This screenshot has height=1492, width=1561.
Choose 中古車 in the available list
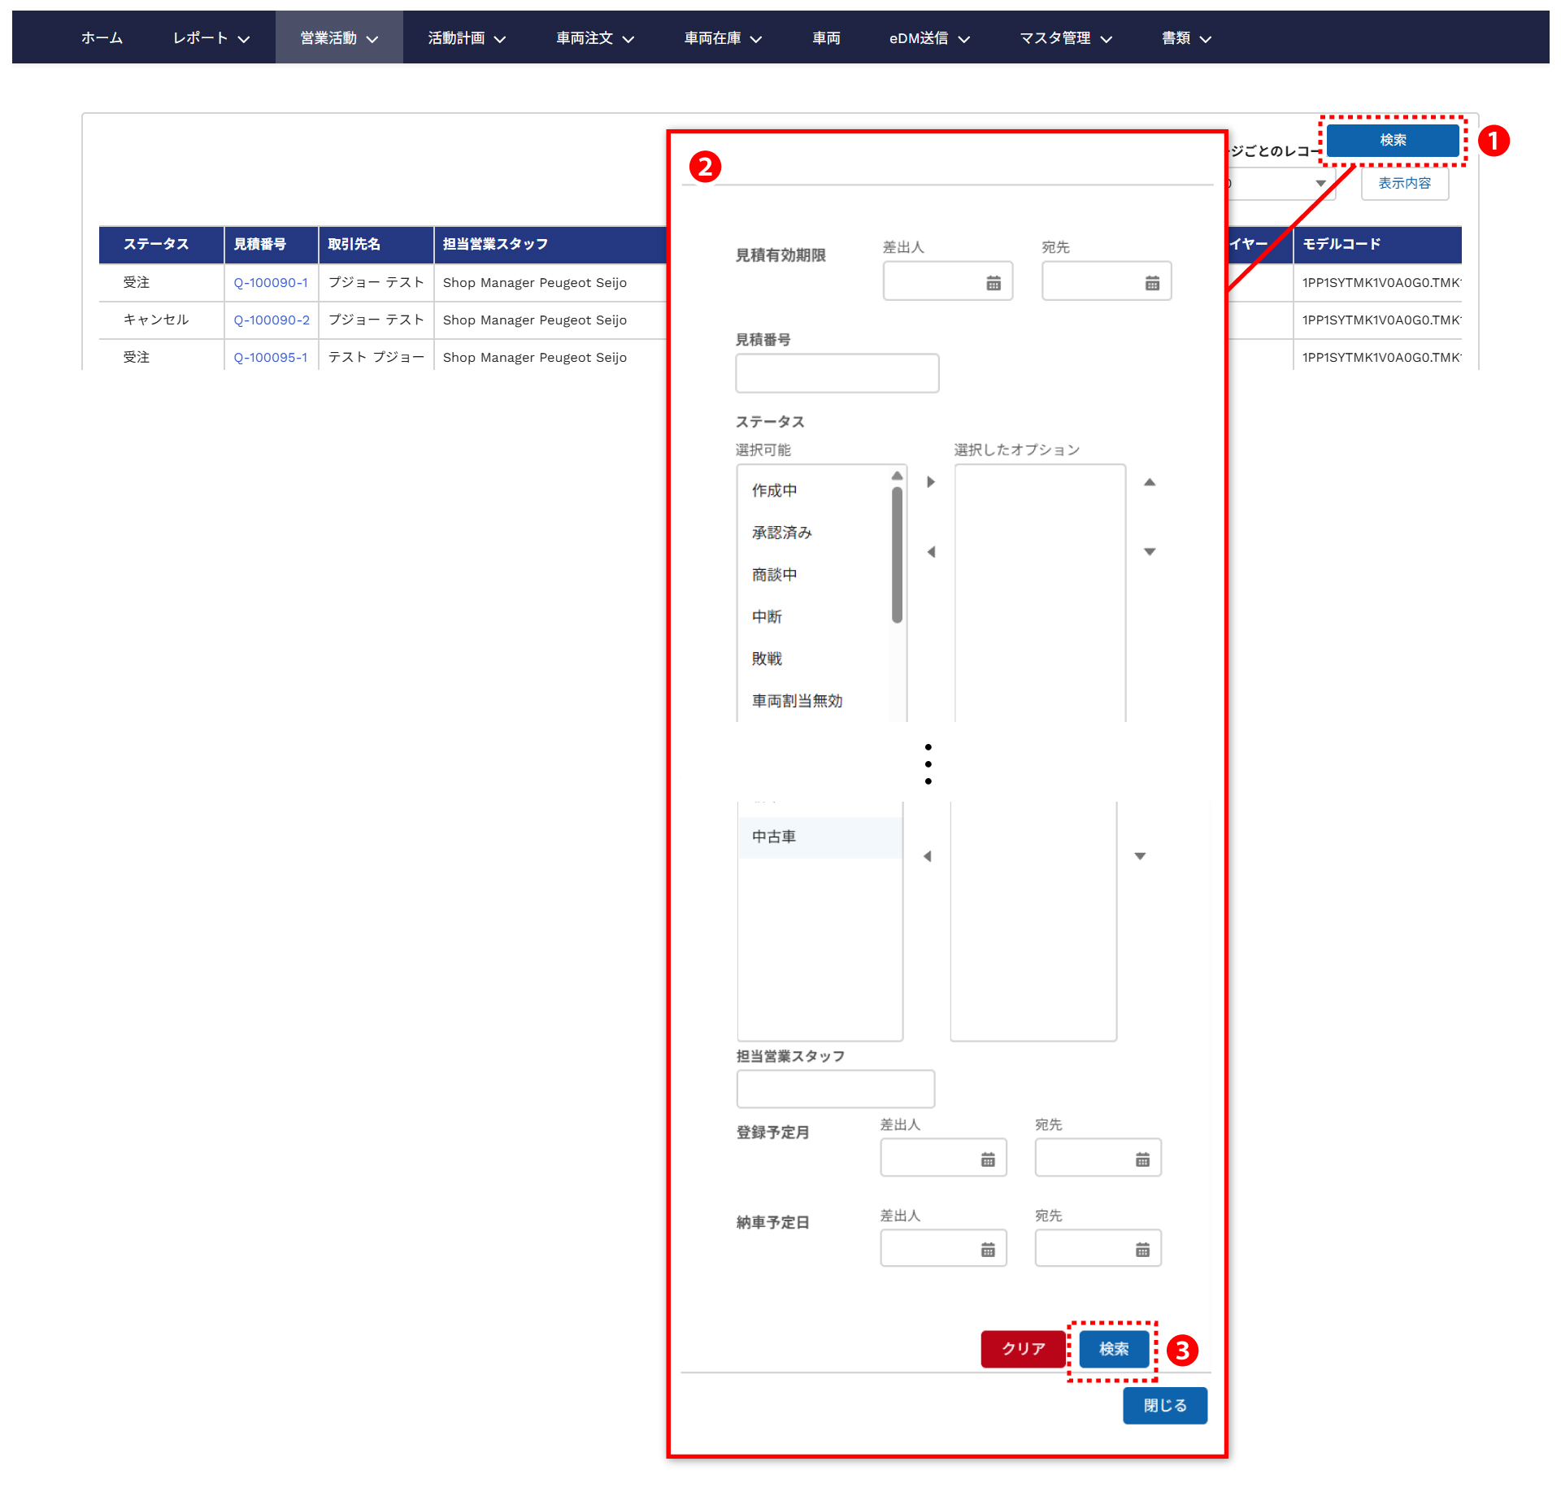point(774,837)
